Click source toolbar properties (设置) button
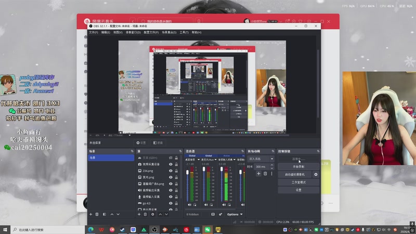The image size is (416, 234). [x=141, y=142]
